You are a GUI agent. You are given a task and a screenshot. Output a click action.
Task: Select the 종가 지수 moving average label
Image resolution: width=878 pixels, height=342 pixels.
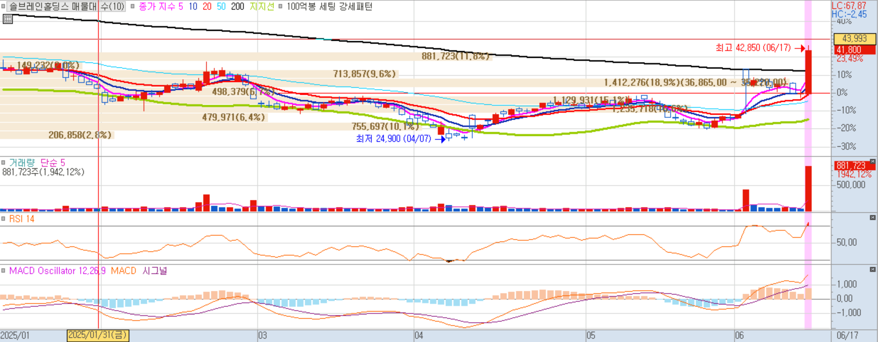click(x=157, y=7)
